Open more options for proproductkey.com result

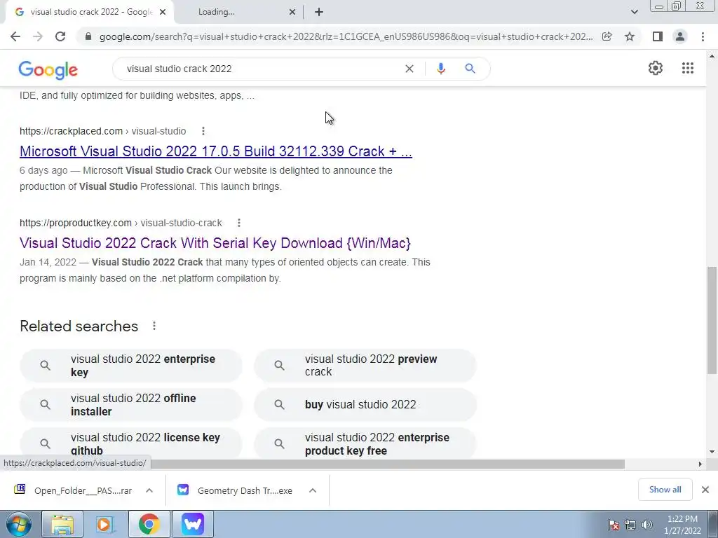238,223
